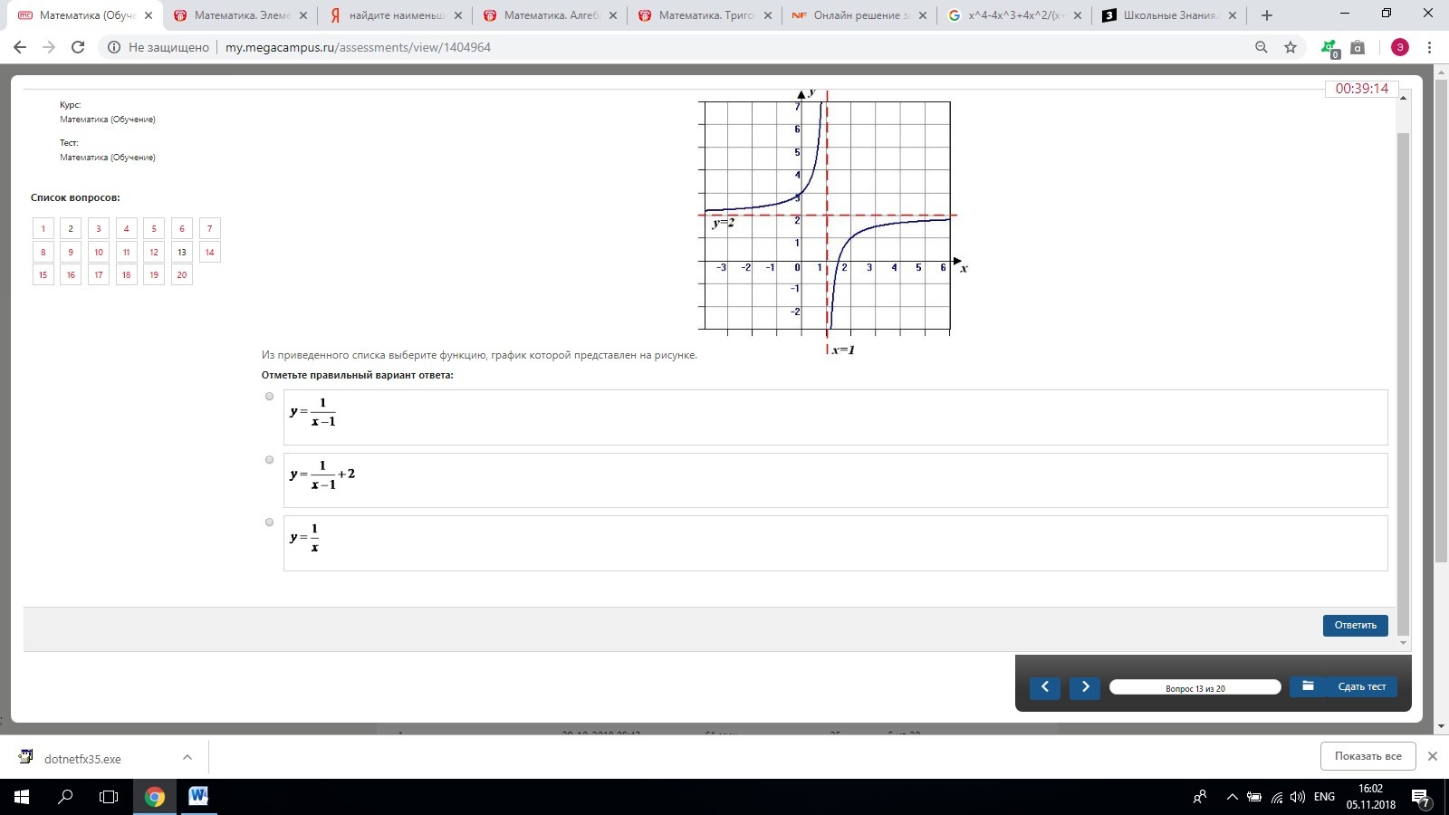
Task: Open question 15 from the list
Action: tap(43, 274)
